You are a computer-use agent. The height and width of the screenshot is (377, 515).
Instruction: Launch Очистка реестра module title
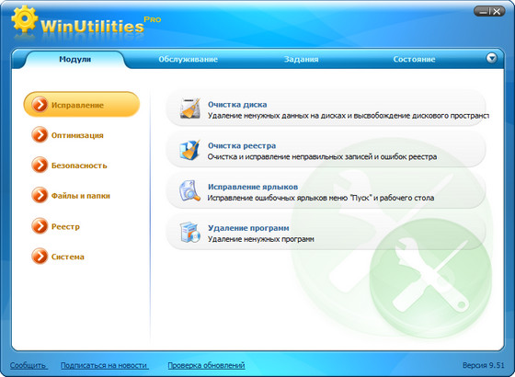click(242, 145)
